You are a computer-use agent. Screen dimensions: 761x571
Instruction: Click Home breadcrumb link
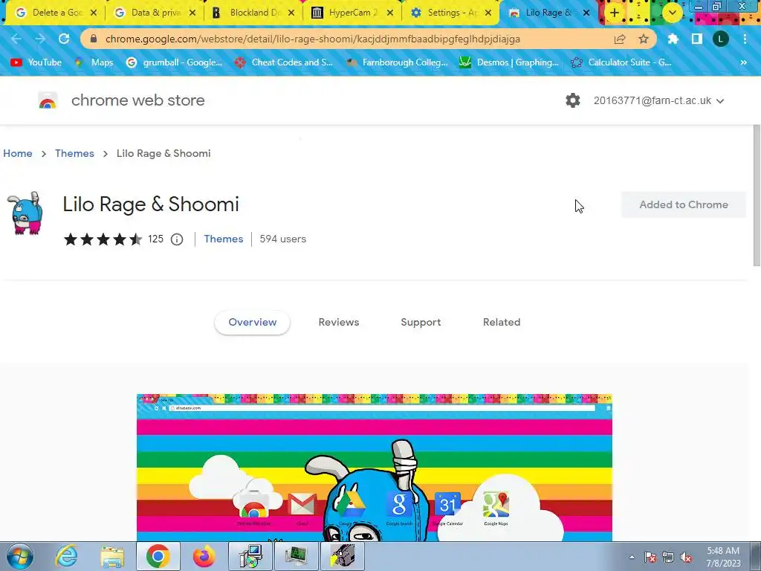[18, 153]
